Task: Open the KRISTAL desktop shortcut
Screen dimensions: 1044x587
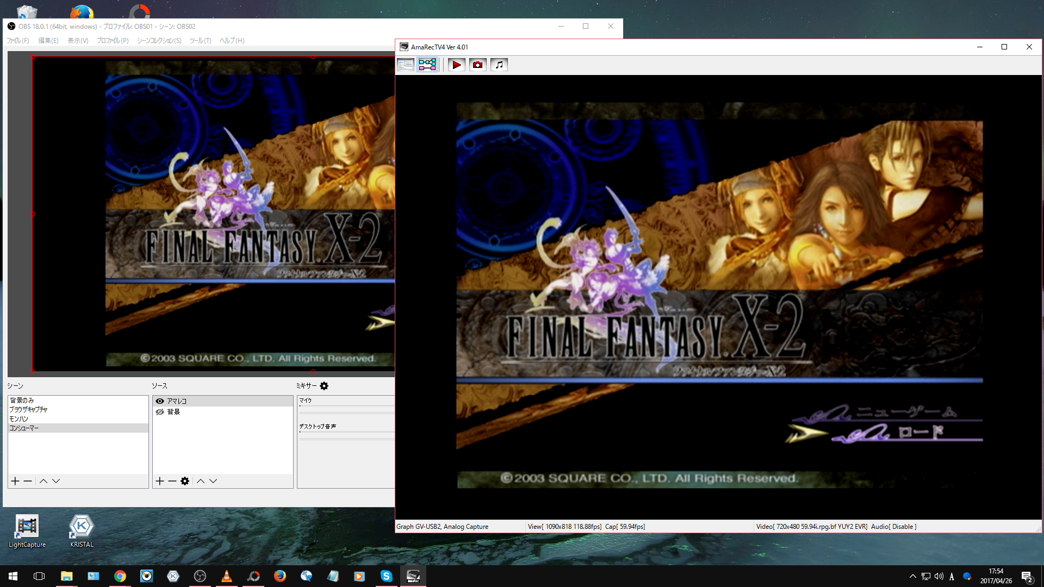Action: [82, 531]
